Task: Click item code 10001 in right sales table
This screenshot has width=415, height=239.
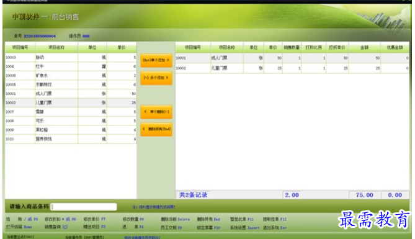Action: coord(181,58)
